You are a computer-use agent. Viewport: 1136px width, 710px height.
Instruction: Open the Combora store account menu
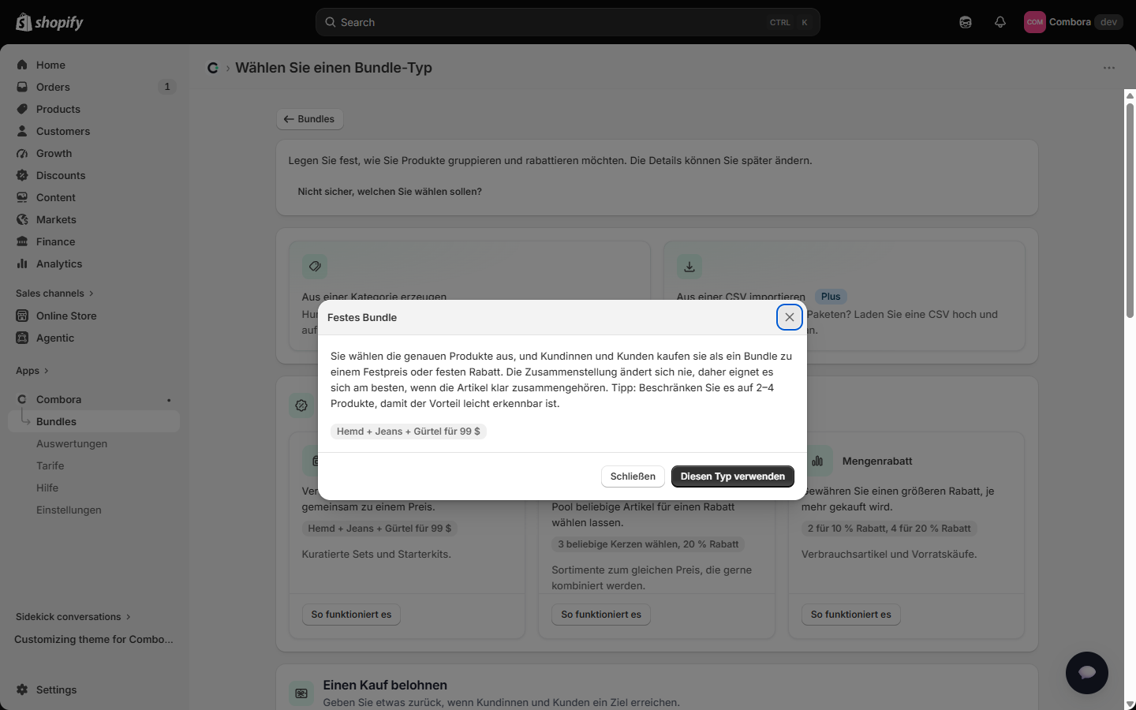click(x=1073, y=22)
